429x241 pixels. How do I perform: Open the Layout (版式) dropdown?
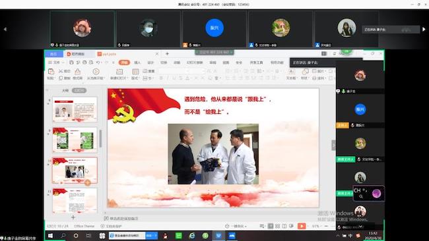coord(135,78)
